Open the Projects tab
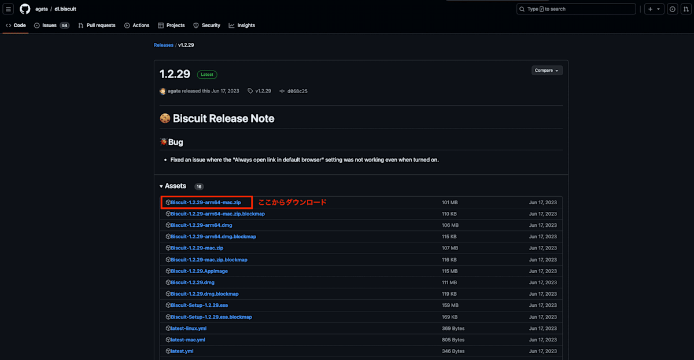The image size is (694, 360). point(171,25)
